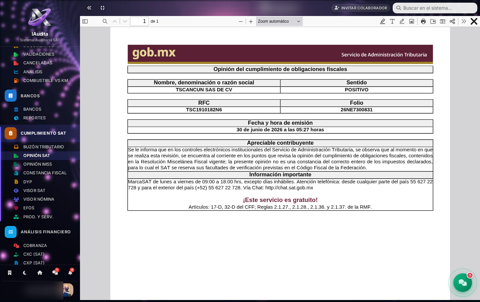Click INVITAR COLABORADOR button
The height and width of the screenshot is (302, 480).
(x=361, y=8)
